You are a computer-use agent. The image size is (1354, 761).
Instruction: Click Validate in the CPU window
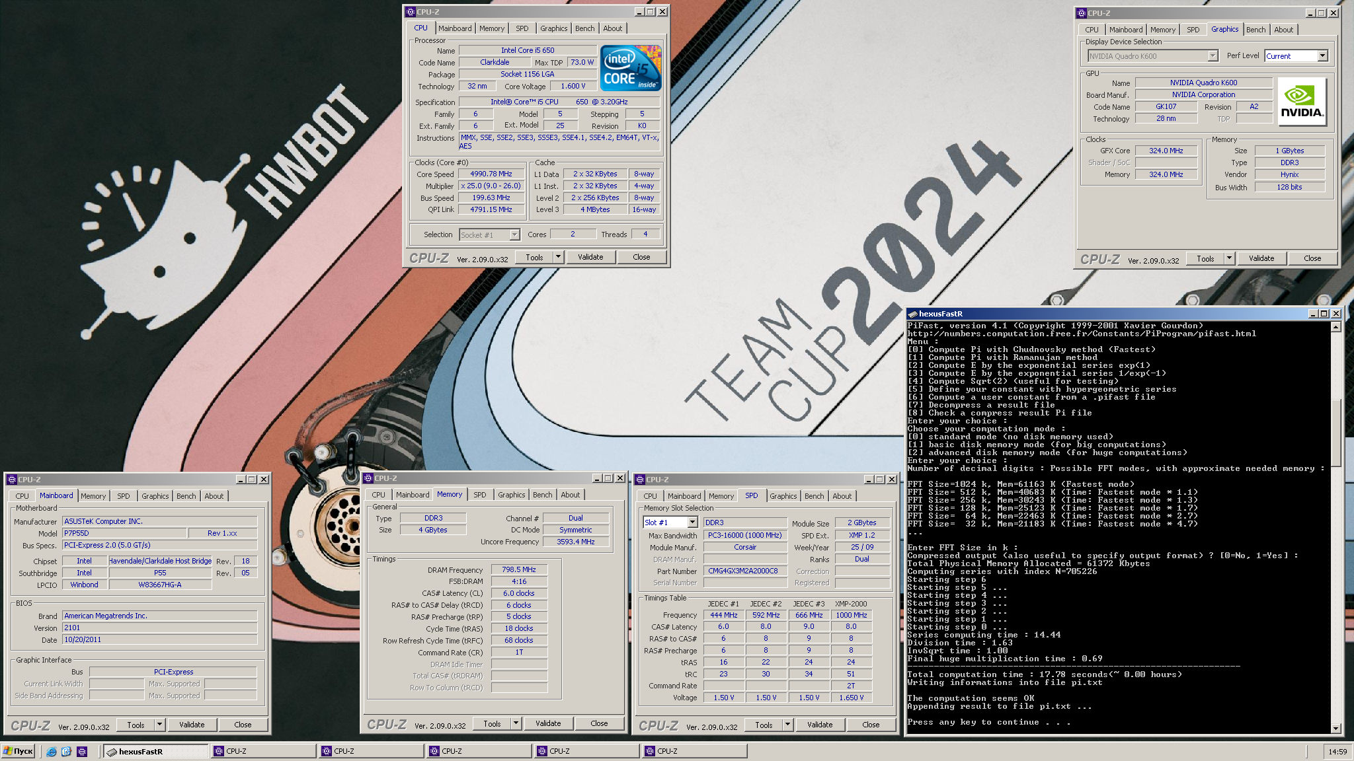click(x=590, y=257)
